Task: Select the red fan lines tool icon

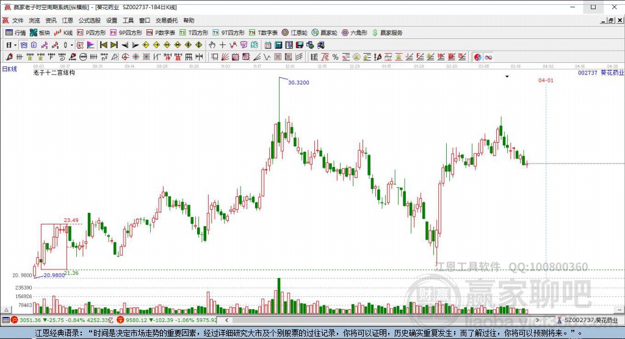Action: 225,57
